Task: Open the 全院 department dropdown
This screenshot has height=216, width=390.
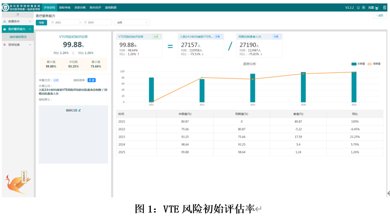Action: pyautogui.click(x=131, y=22)
